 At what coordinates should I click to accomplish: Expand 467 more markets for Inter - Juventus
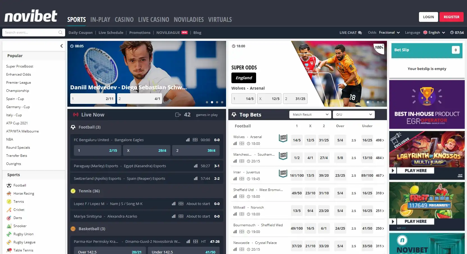pos(380,176)
